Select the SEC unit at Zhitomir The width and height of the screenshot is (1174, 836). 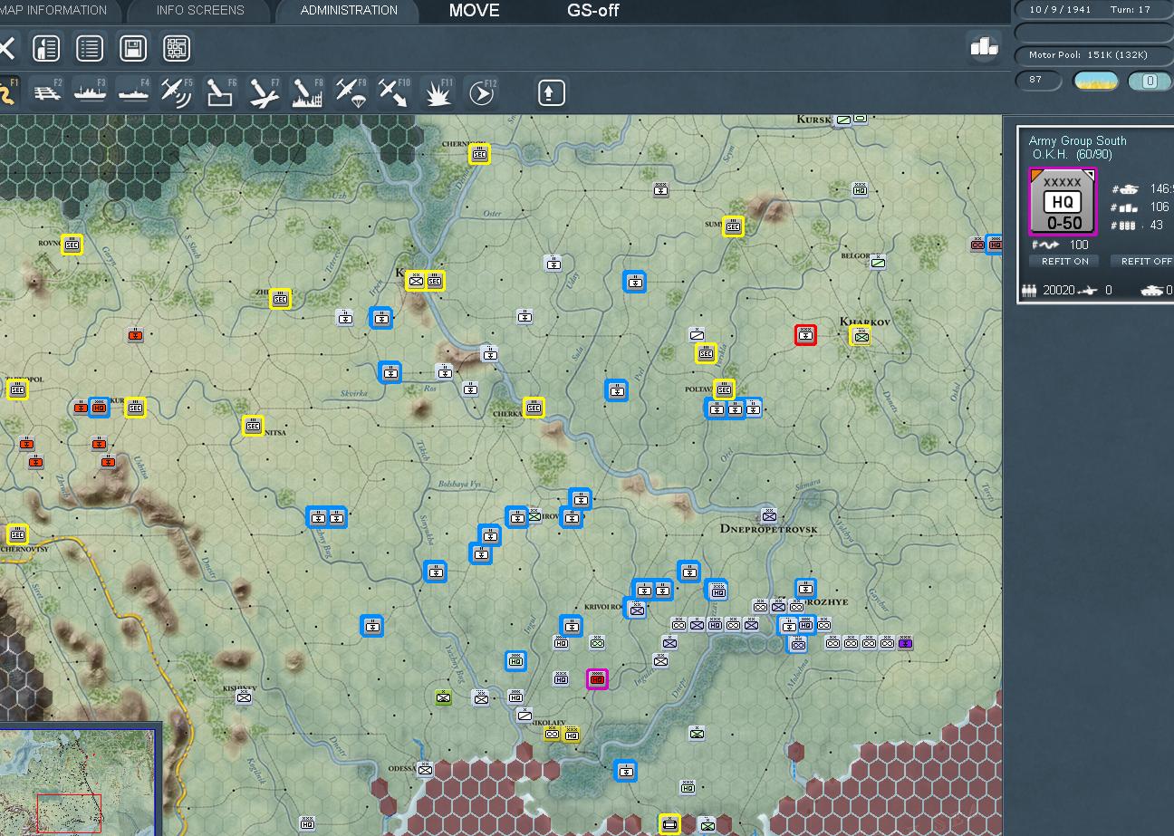click(280, 299)
